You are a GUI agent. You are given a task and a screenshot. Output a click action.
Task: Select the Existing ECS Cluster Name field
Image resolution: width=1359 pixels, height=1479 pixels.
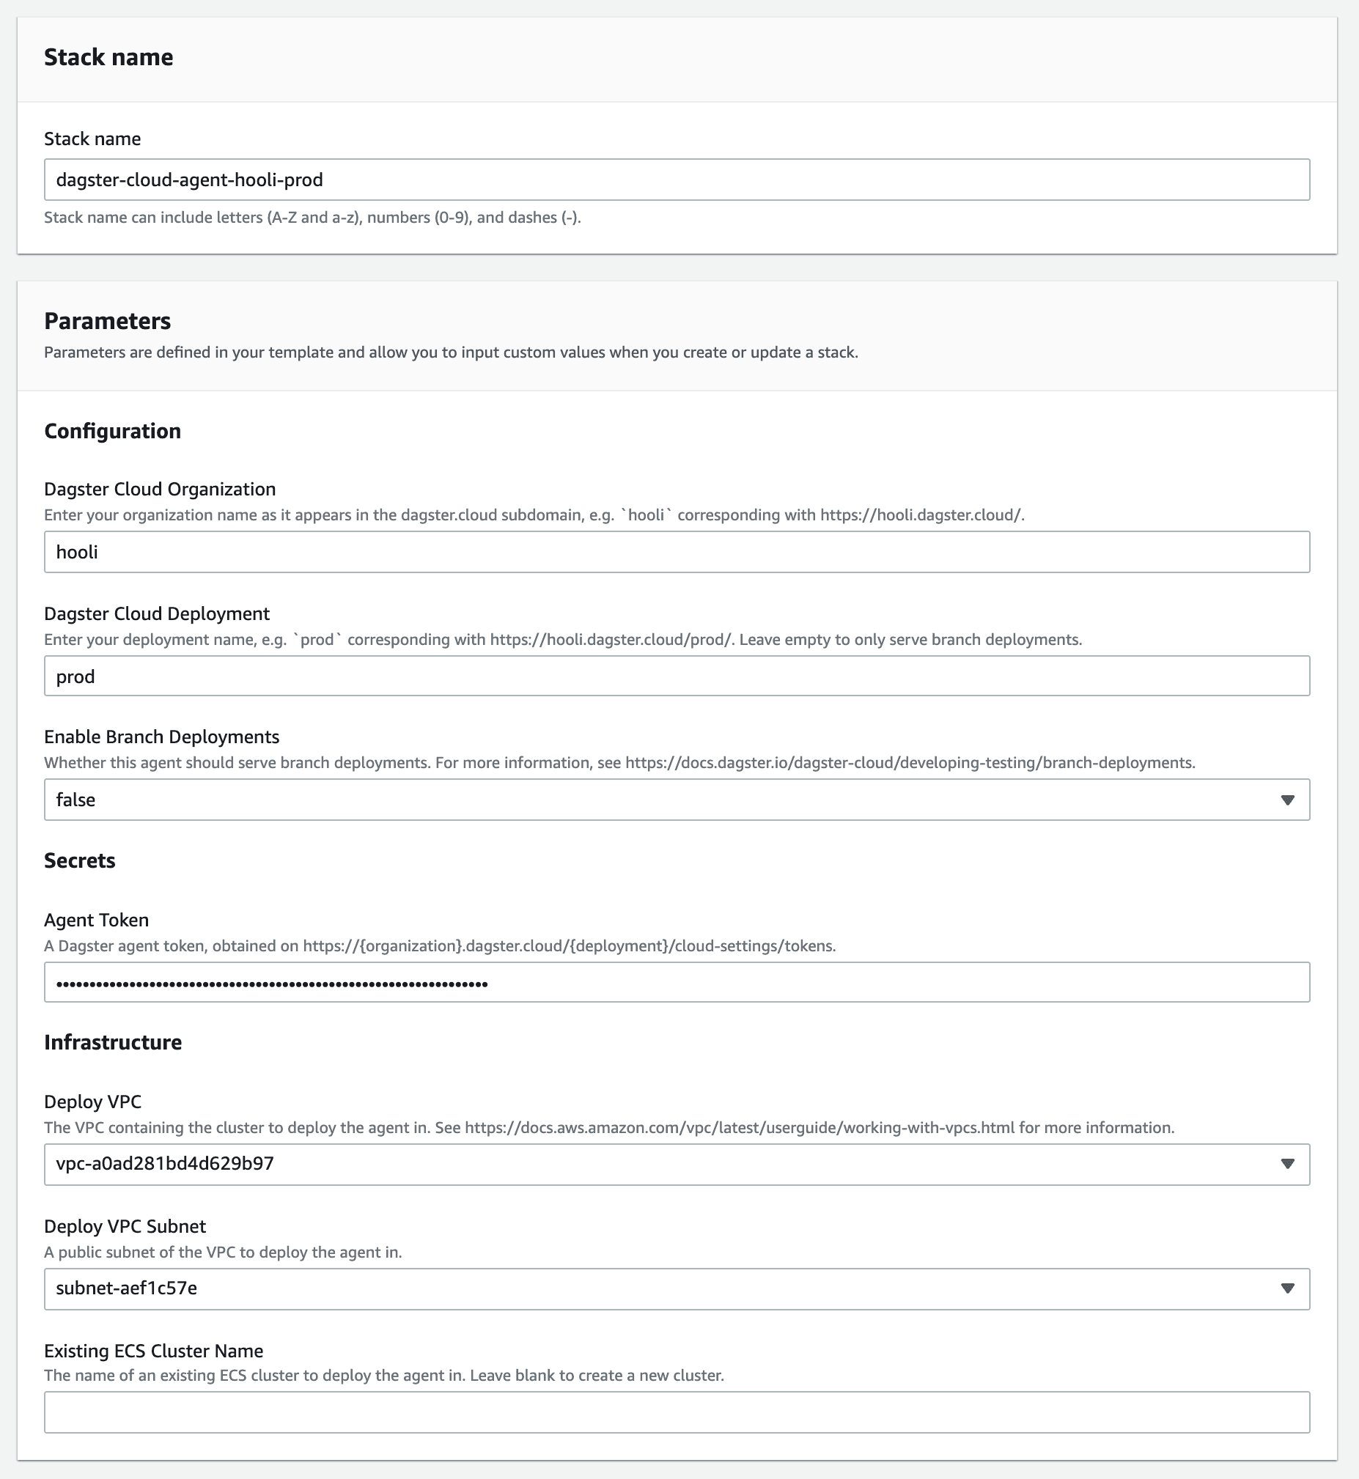coord(677,1412)
